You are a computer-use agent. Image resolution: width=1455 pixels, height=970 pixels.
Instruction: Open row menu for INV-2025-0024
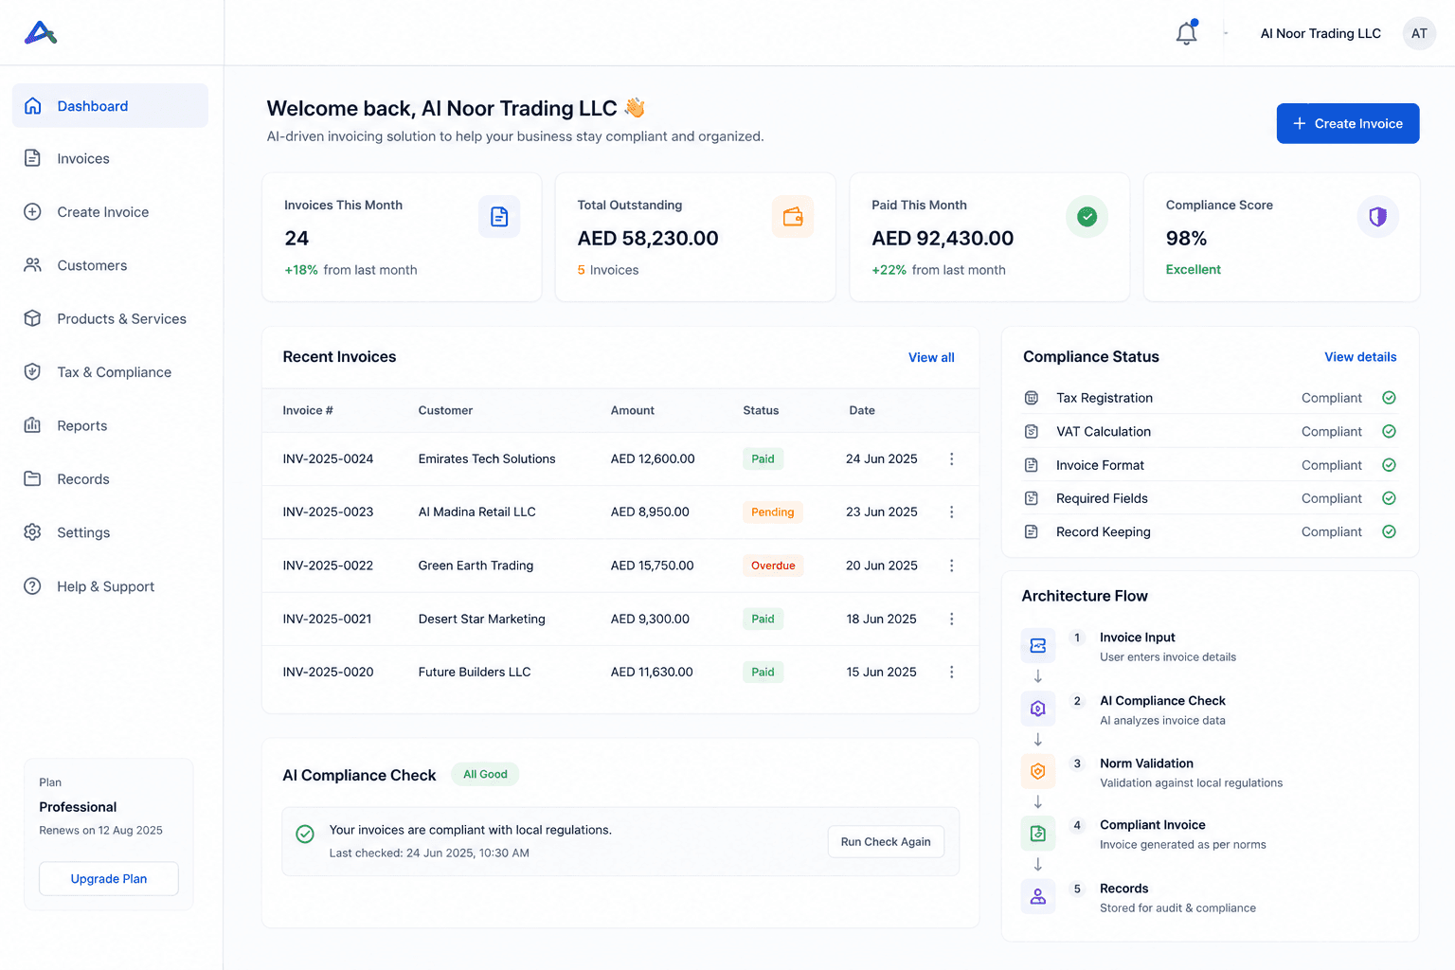point(951,458)
